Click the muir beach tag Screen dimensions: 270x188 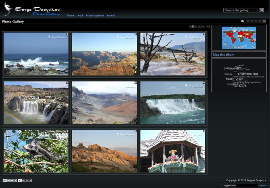240,86
